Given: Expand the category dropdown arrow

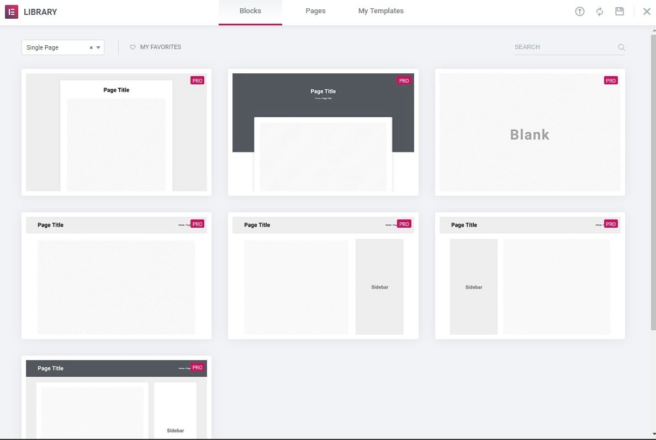Looking at the screenshot, I should (x=98, y=48).
